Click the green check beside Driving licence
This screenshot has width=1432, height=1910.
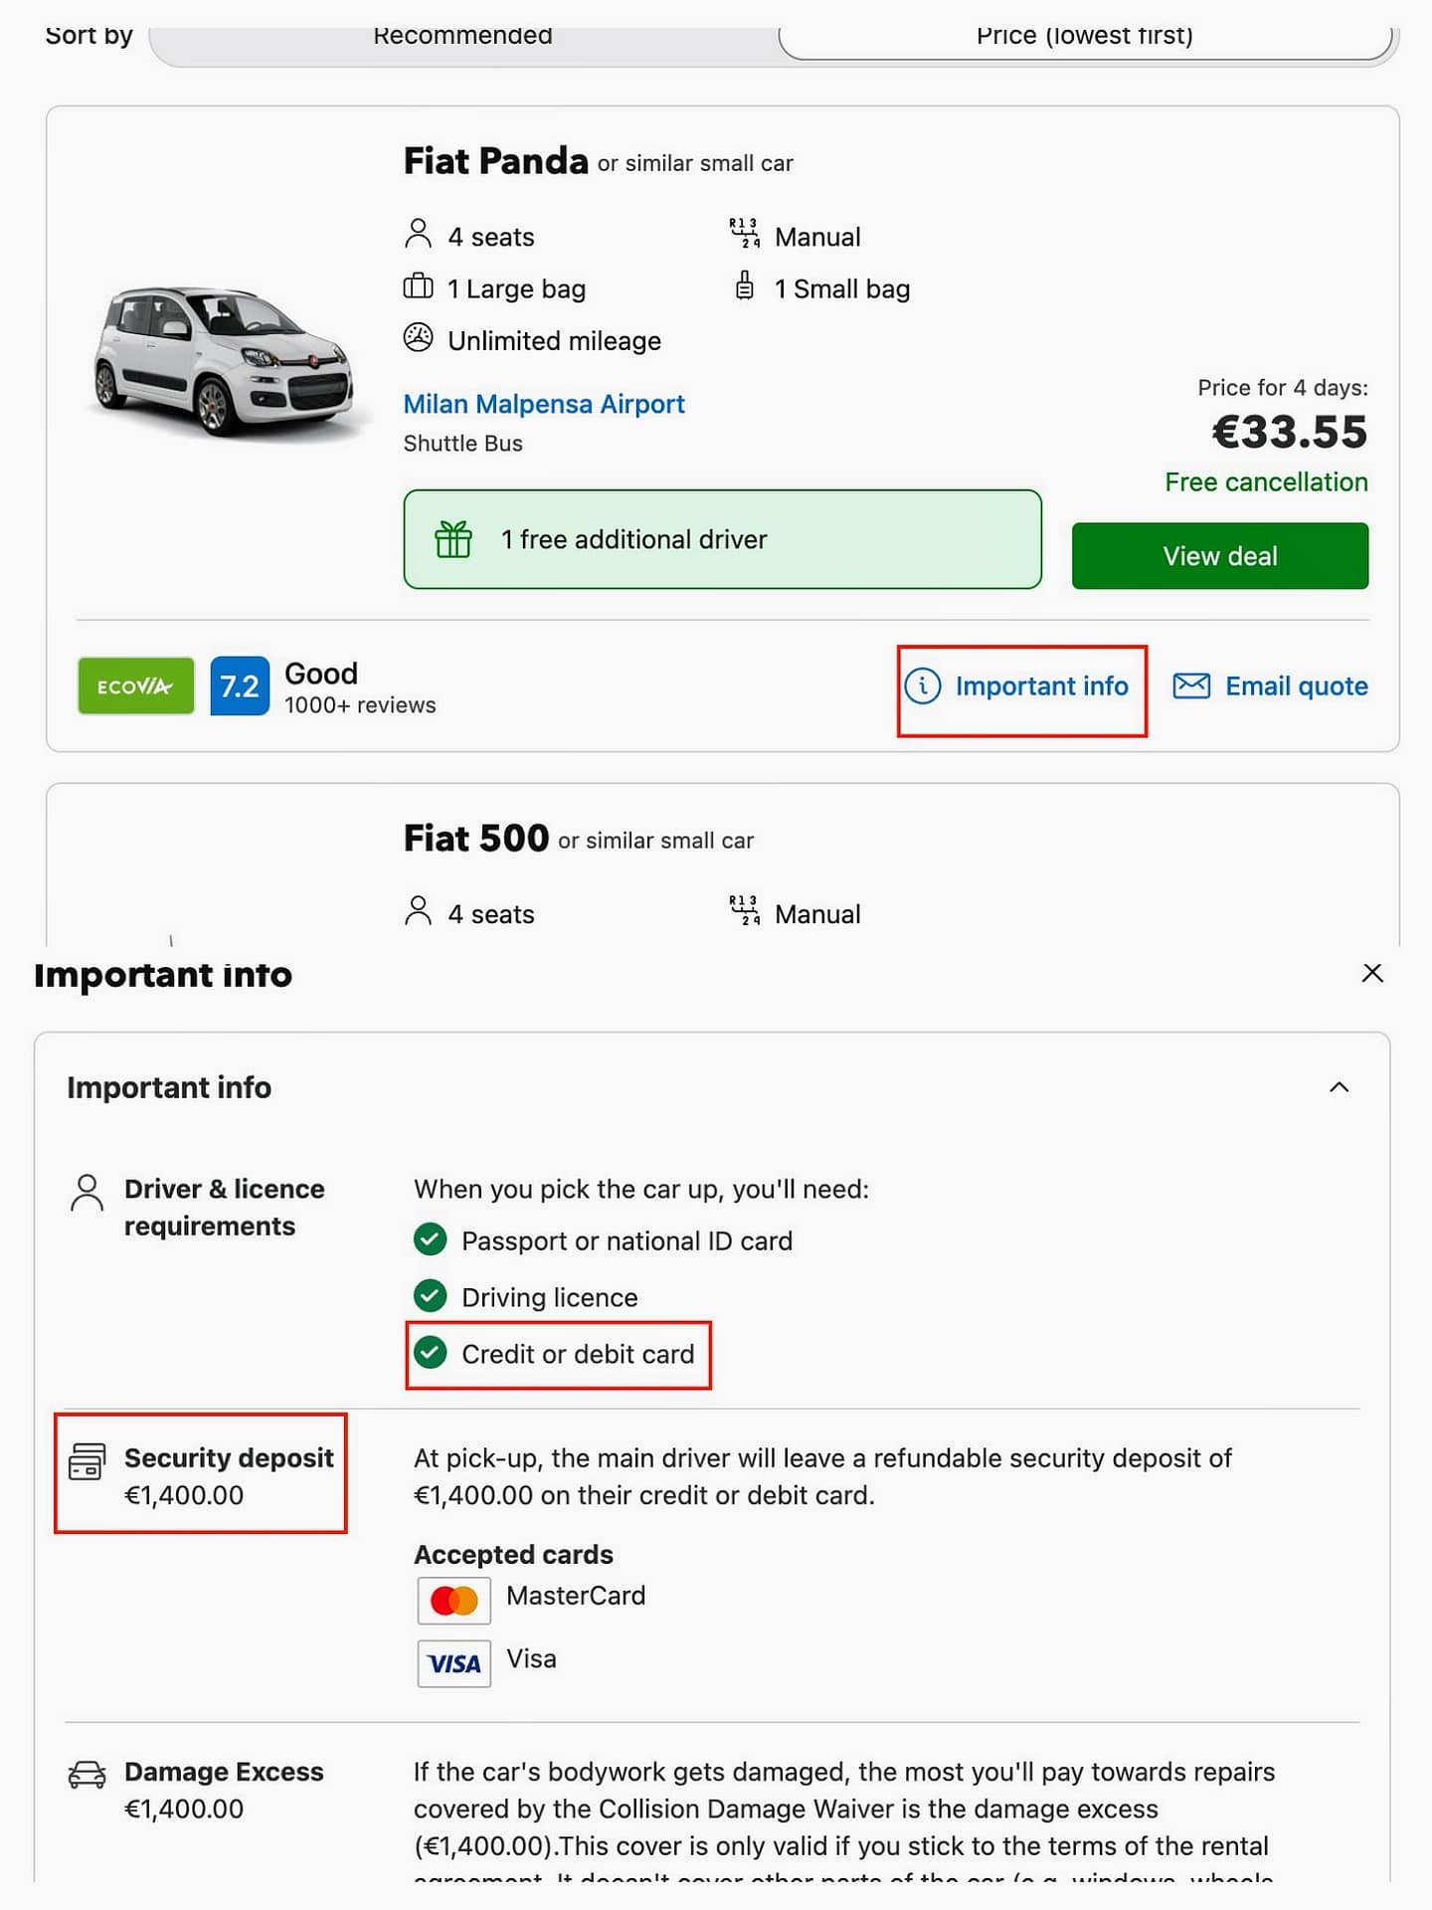pyautogui.click(x=431, y=1295)
